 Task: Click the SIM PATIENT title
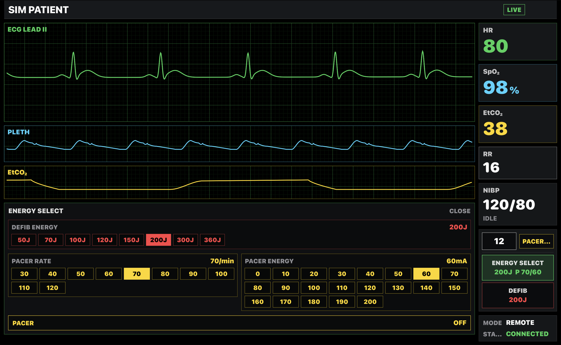pyautogui.click(x=38, y=10)
